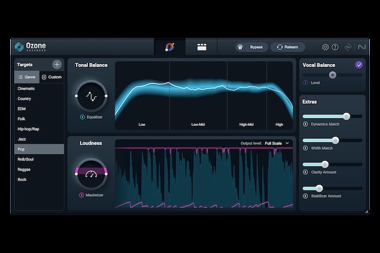Toggle the Width Match power button
380x253 pixels.
click(305, 148)
